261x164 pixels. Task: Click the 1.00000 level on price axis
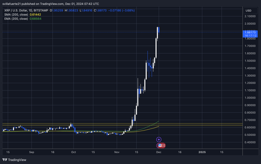click(x=250, y=98)
